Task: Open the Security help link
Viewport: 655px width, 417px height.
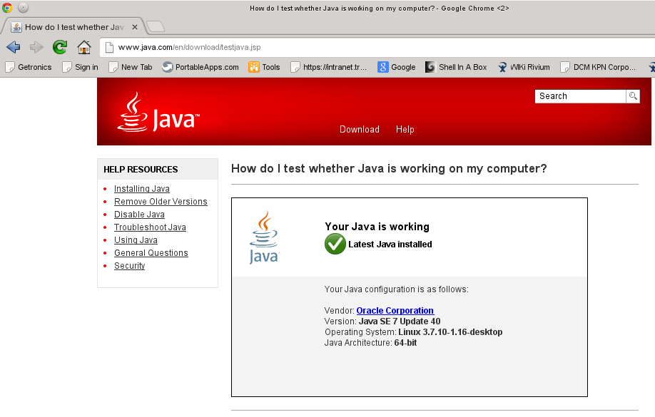Action: pyautogui.click(x=129, y=266)
